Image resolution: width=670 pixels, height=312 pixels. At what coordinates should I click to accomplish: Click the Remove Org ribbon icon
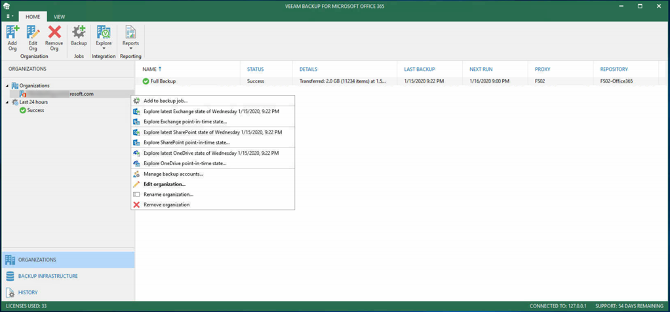[54, 38]
